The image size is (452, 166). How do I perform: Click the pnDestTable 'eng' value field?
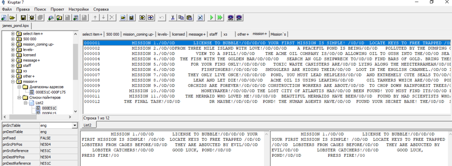[x=59, y=132]
